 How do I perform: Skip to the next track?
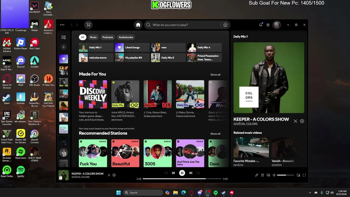pos(191,173)
